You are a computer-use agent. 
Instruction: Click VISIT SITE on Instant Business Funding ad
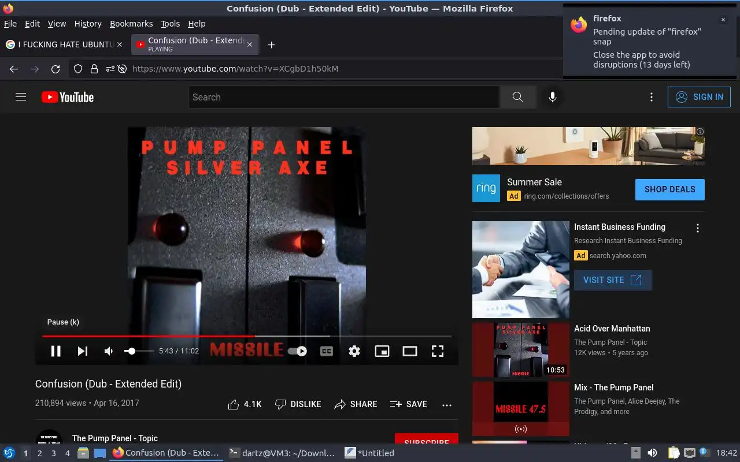(x=613, y=280)
